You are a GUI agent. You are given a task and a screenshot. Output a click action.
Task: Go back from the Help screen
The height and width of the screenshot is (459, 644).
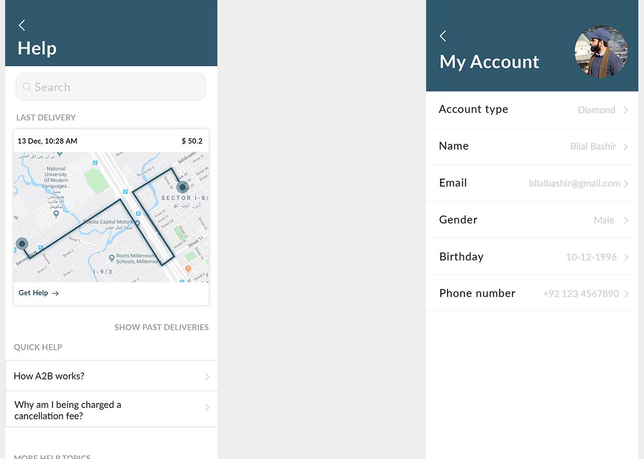(x=22, y=25)
